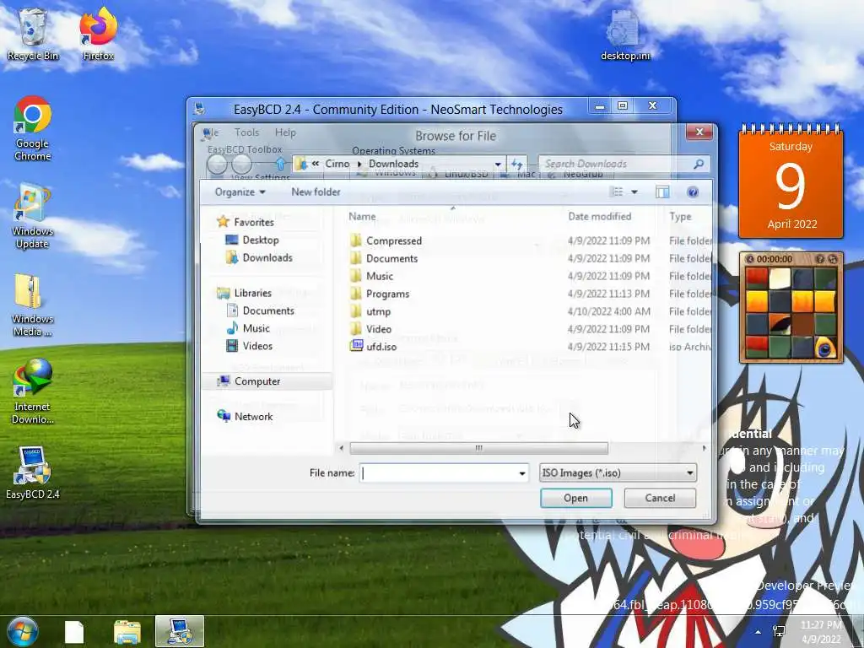Open the Recycle Bin desktop icon
This screenshot has width=864, height=648.
click(x=33, y=34)
